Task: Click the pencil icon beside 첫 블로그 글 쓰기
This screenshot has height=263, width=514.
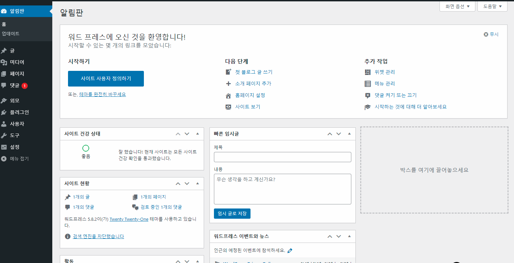Action: coord(229,72)
